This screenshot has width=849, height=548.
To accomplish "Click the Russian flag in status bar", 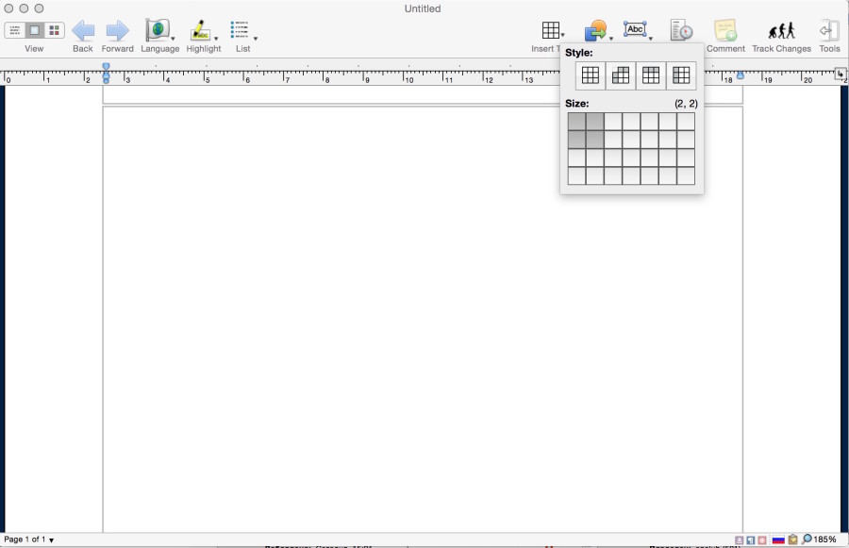I will click(x=778, y=540).
